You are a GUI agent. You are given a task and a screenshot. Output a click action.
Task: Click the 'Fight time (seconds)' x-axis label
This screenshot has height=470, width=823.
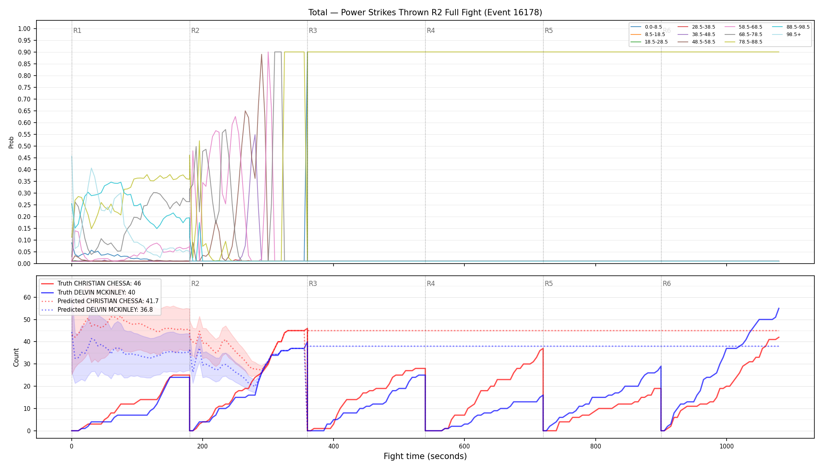(425, 456)
